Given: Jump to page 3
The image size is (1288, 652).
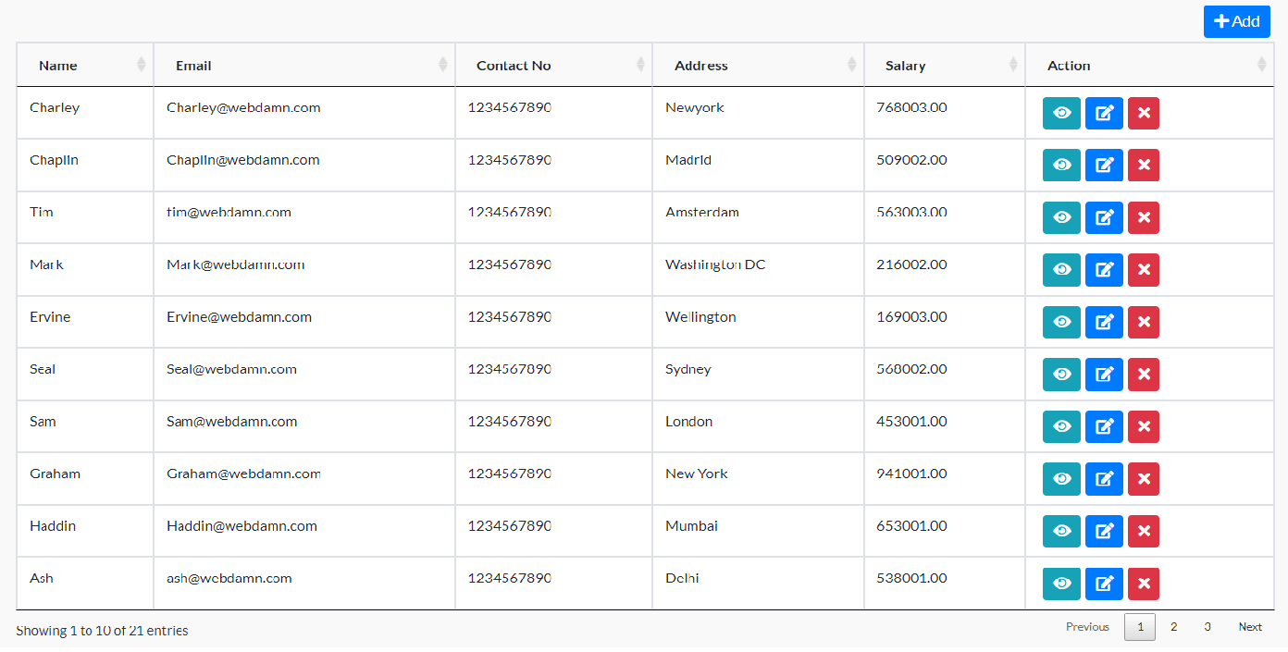Looking at the screenshot, I should (1207, 627).
